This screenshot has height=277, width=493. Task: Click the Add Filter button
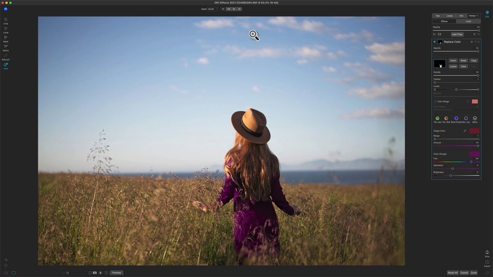click(457, 34)
